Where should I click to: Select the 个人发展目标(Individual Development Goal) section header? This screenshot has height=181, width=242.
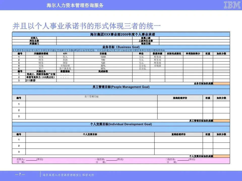(x=121, y=124)
